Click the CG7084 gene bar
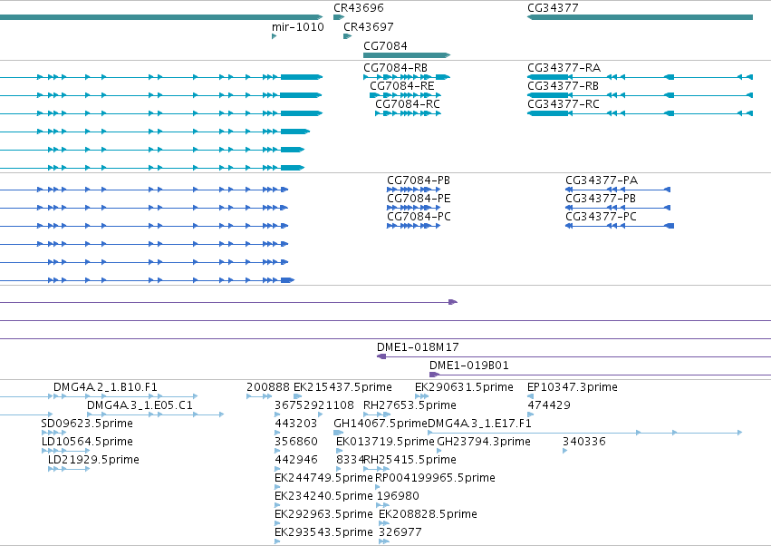771x546 pixels. [x=407, y=55]
